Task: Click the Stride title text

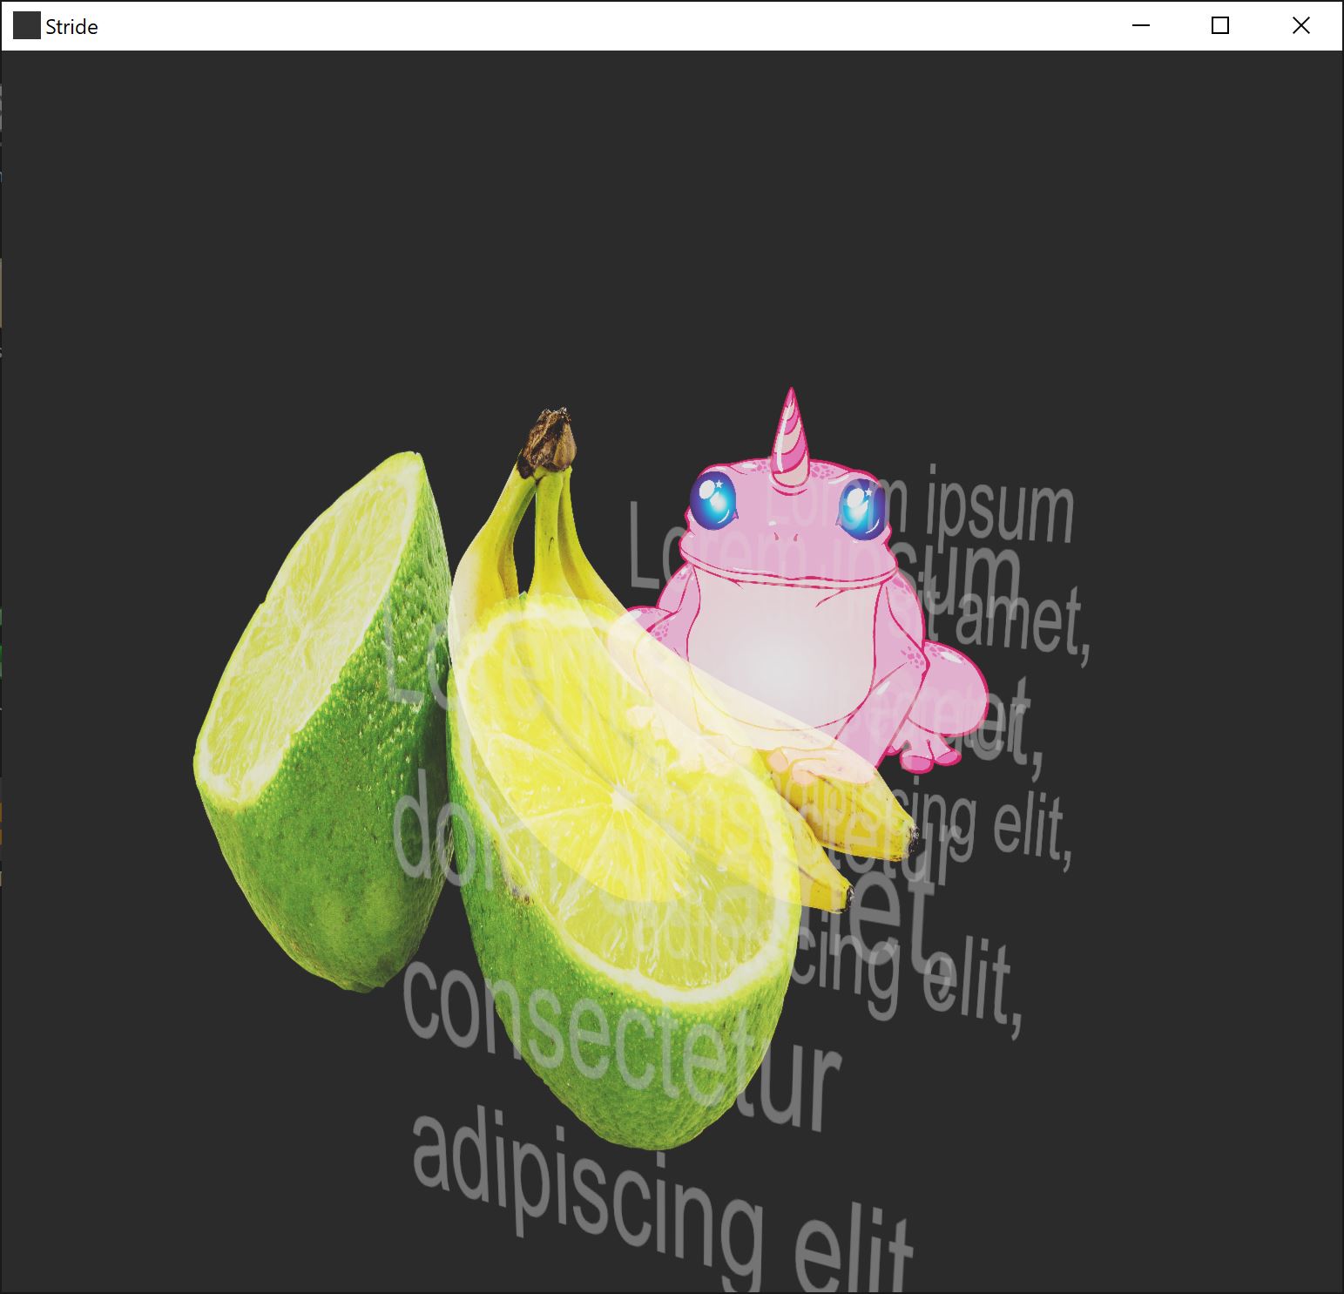Action: click(x=71, y=27)
